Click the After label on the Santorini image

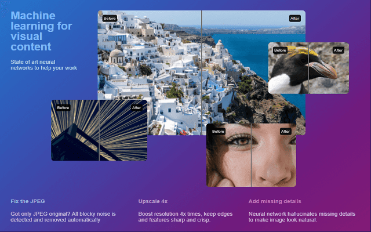[294, 18]
